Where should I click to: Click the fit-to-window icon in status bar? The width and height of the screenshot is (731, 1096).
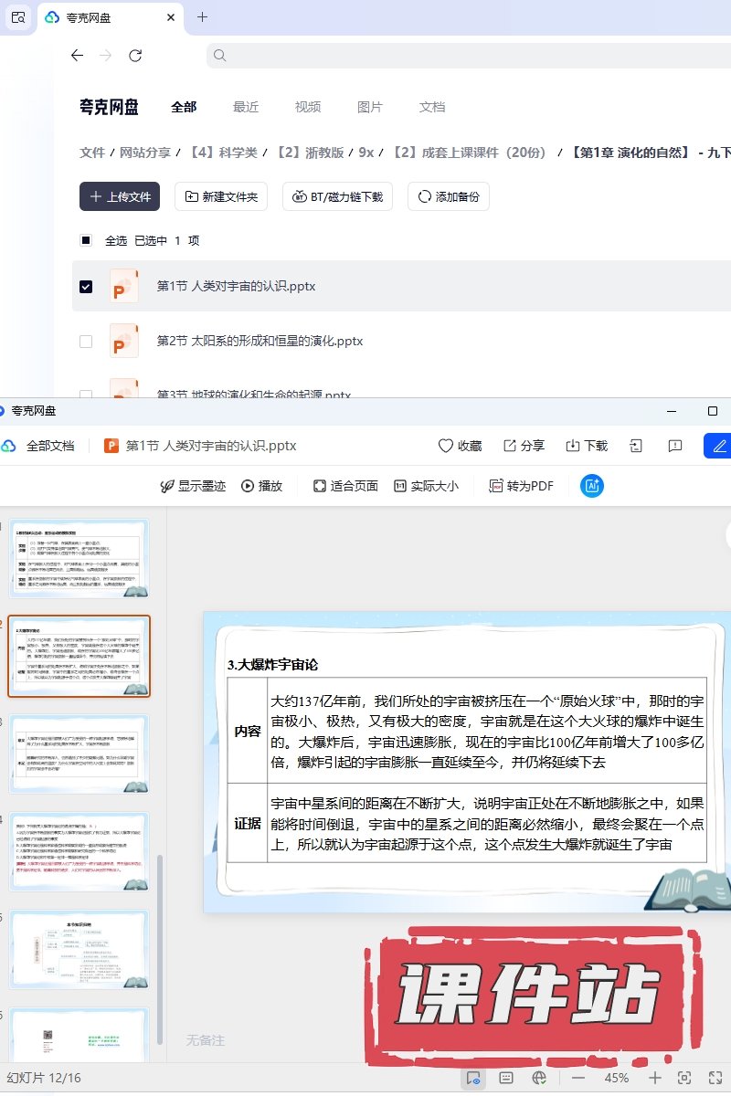click(x=684, y=1078)
